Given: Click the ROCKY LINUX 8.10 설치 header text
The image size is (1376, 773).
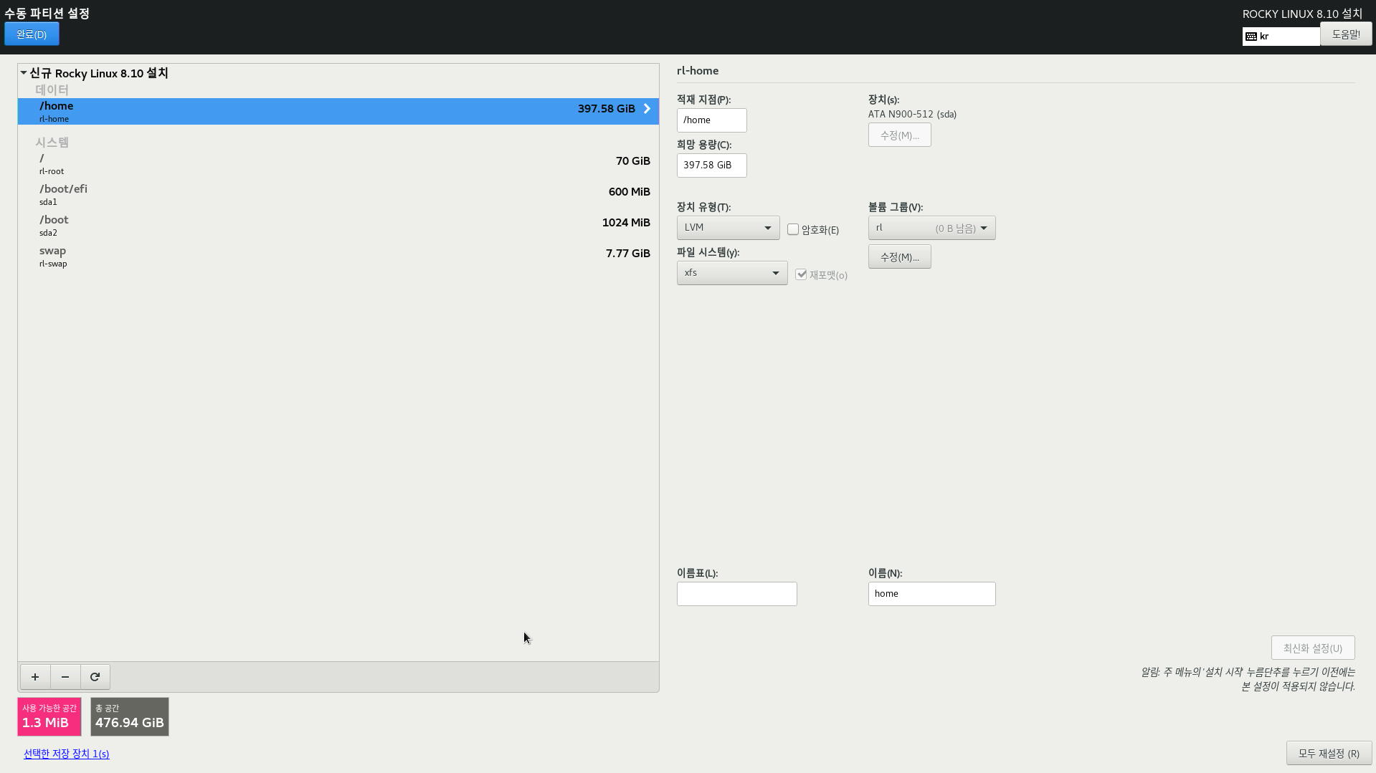Looking at the screenshot, I should [x=1302, y=14].
